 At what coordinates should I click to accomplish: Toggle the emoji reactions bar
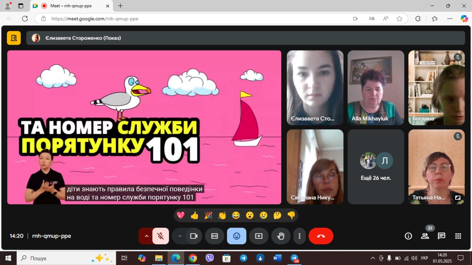[x=237, y=236]
